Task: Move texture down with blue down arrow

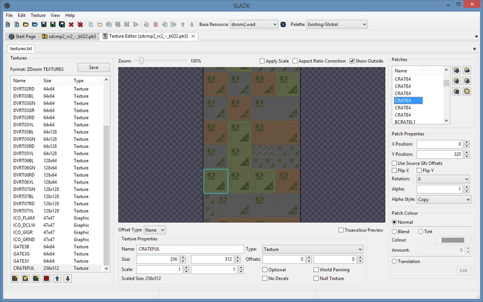Action: click(68, 278)
